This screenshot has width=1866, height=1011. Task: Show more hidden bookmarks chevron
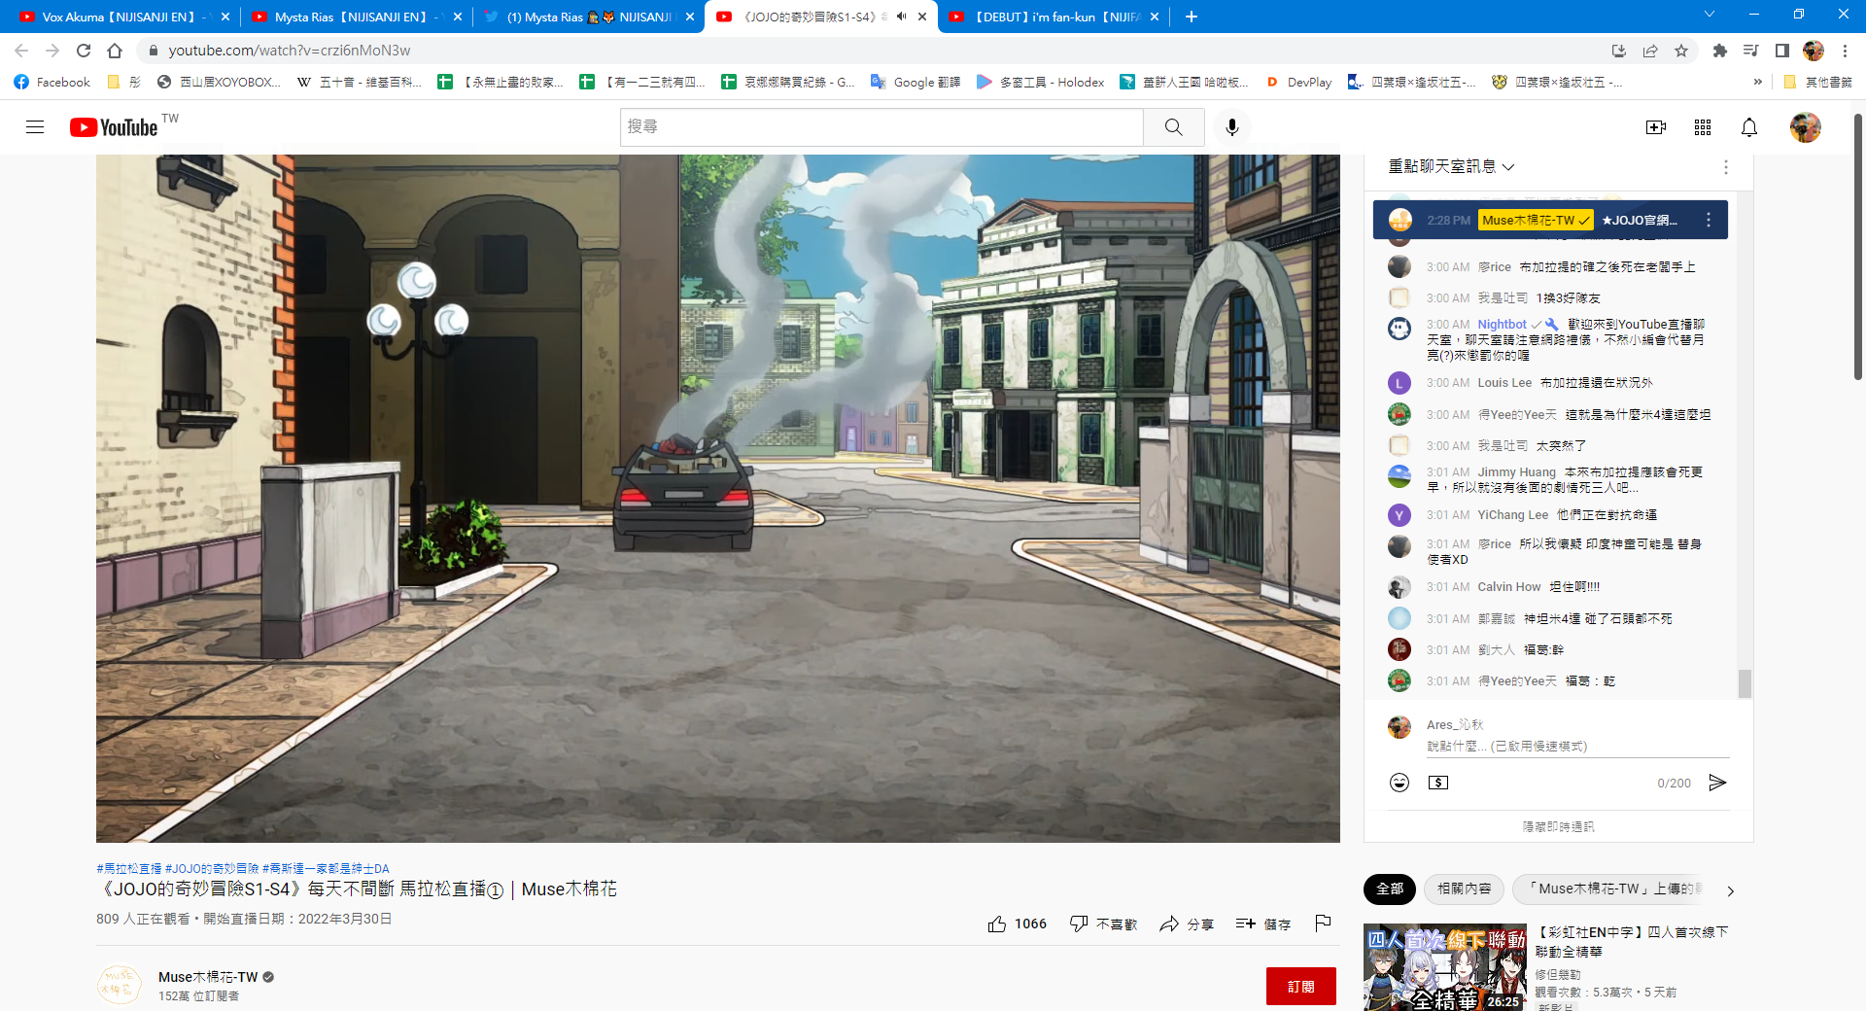coord(1757,83)
